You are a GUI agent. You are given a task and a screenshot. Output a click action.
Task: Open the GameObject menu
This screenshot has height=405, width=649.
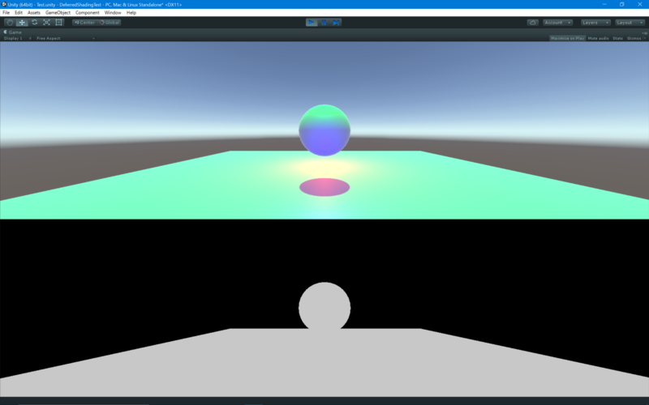58,13
